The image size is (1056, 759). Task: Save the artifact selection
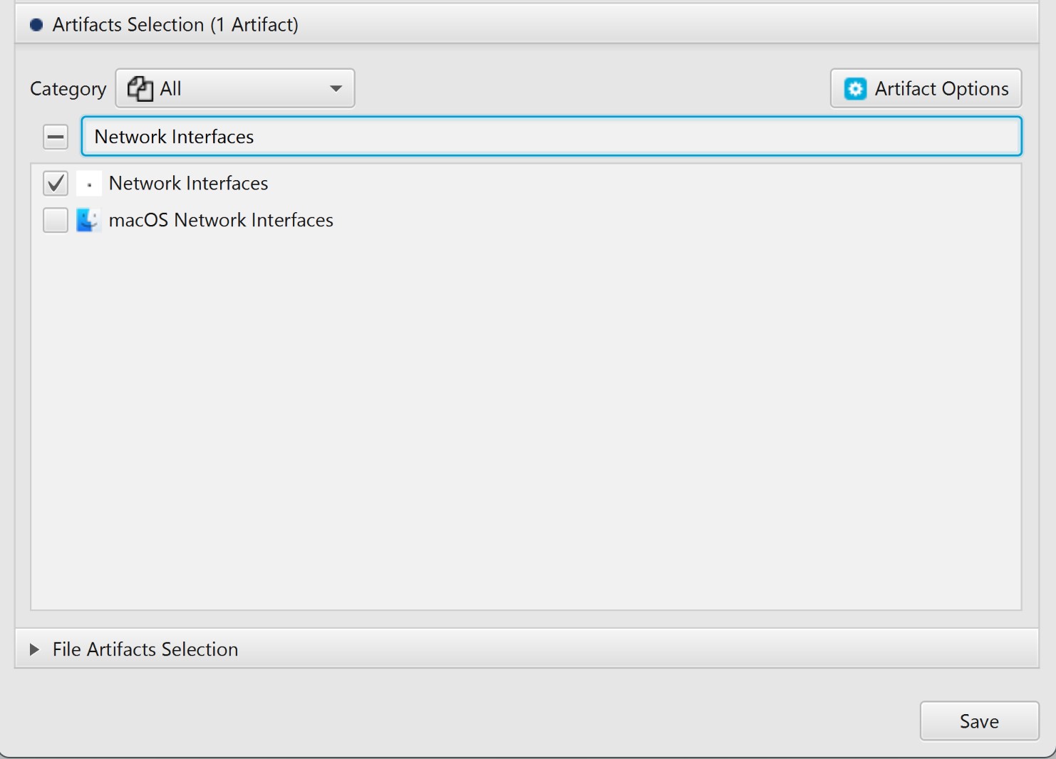[x=978, y=721]
